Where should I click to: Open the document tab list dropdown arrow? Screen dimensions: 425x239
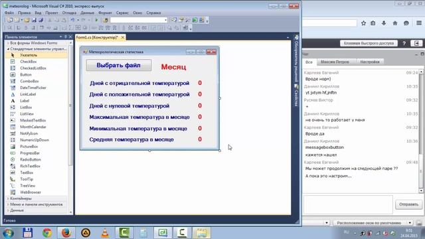pos(288,37)
